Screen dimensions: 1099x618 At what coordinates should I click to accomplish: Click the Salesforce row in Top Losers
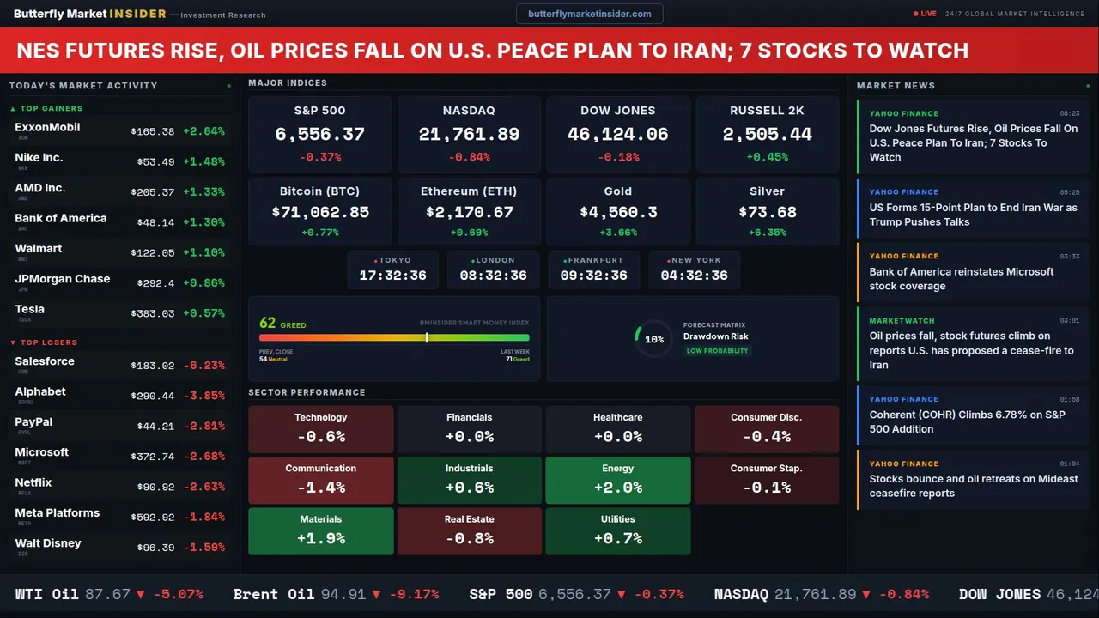(x=118, y=365)
